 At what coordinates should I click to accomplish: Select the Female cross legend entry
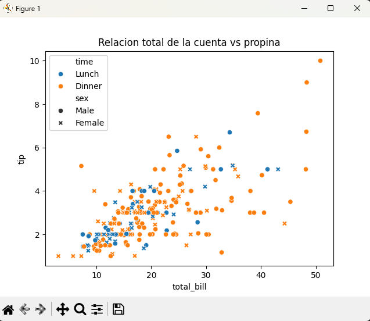(61, 123)
